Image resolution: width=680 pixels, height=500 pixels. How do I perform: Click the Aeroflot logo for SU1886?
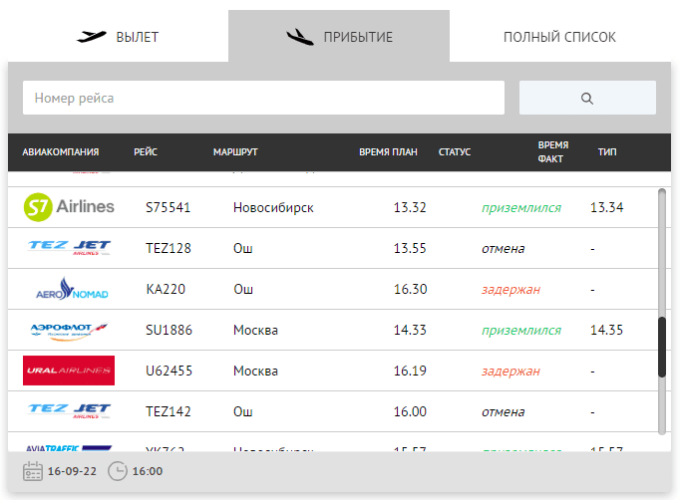[69, 331]
